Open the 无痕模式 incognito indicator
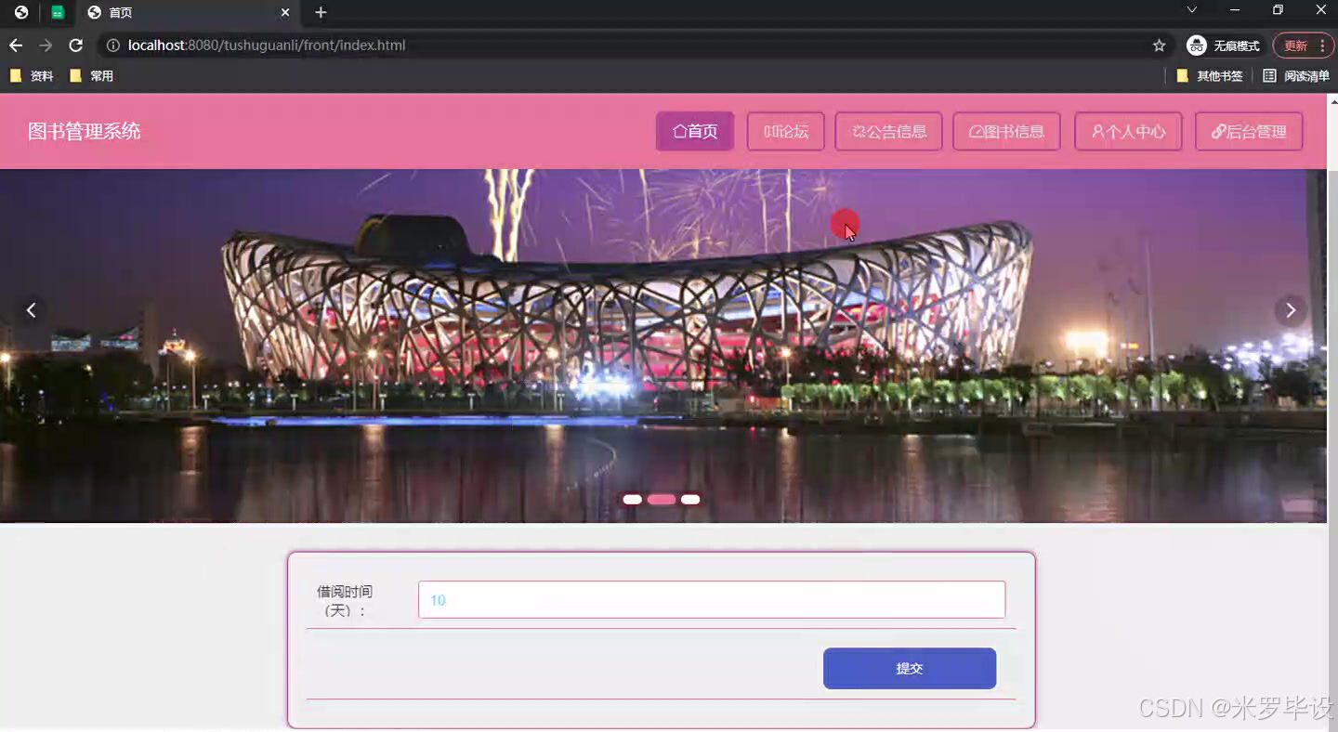 [x=1223, y=46]
